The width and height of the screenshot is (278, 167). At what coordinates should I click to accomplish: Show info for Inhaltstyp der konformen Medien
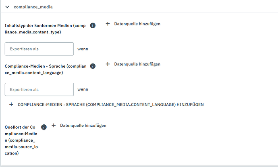coord(93,25)
